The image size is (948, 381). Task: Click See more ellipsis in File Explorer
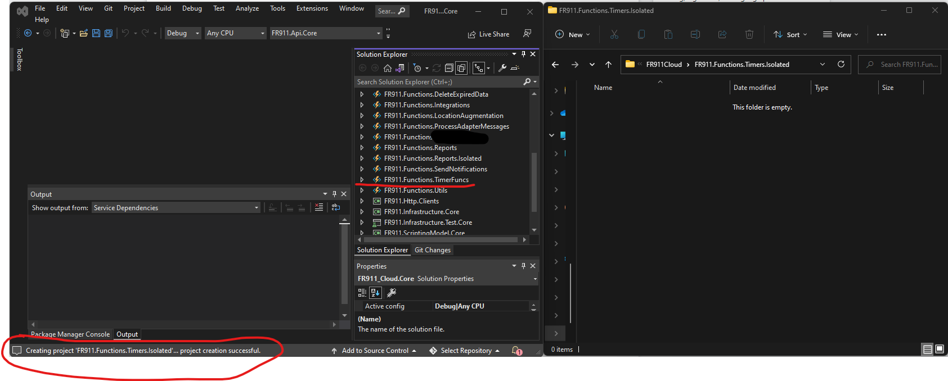tap(882, 34)
